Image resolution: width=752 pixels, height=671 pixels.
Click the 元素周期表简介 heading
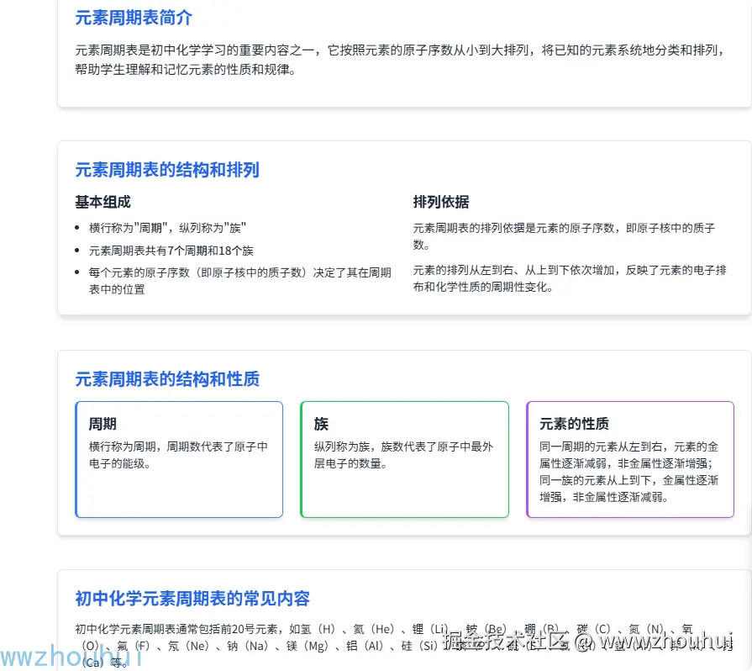click(134, 18)
